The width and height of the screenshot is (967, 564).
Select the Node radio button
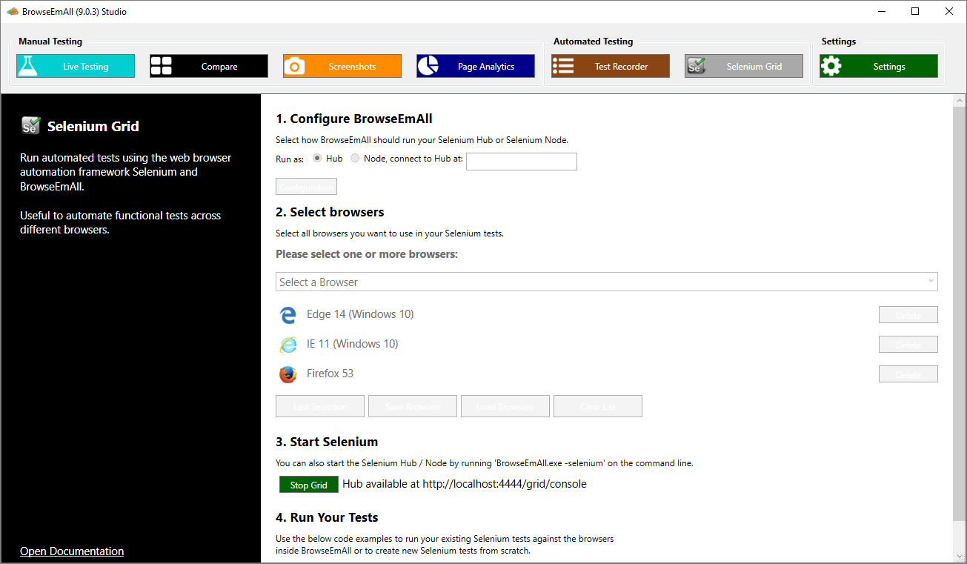pos(355,158)
